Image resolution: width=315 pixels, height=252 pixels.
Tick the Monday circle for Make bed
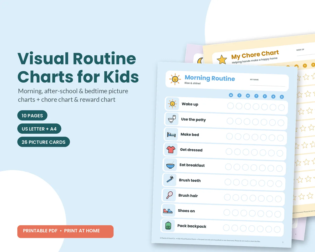coord(229,136)
